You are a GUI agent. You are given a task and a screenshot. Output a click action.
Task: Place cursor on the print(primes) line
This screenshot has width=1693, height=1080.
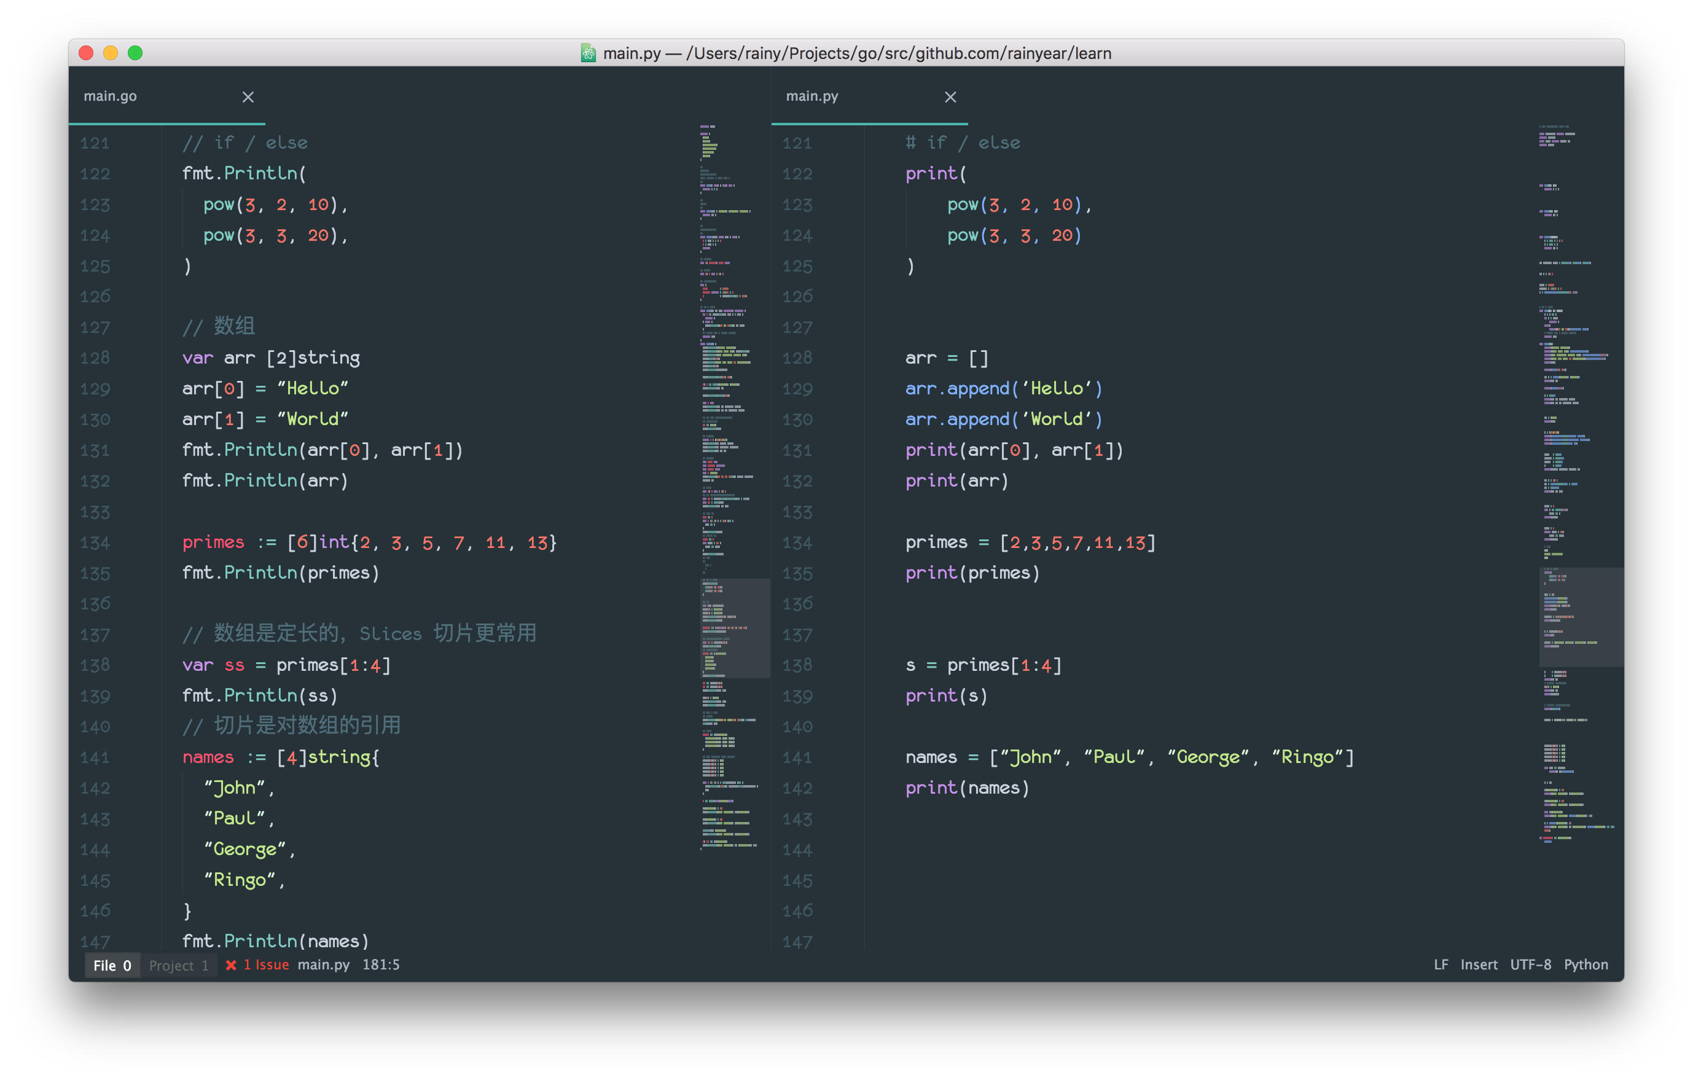coord(972,573)
